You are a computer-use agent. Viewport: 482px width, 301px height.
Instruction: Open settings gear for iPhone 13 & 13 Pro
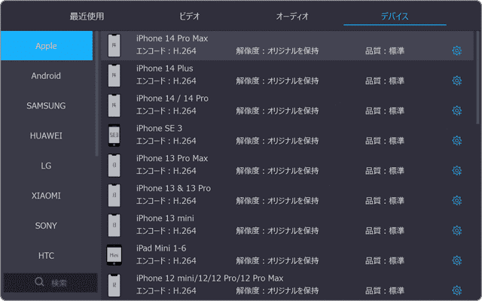pos(457,201)
